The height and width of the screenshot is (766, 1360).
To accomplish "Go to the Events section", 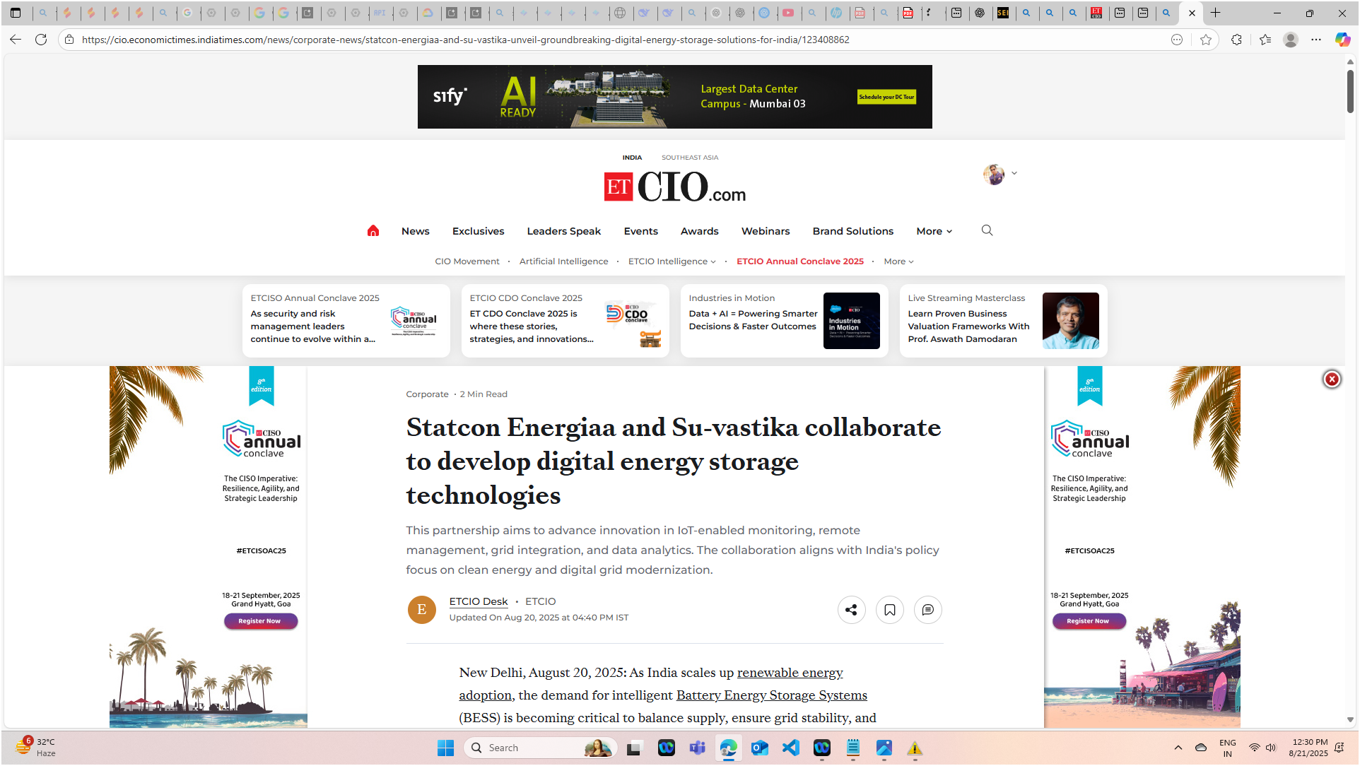I will point(641,231).
